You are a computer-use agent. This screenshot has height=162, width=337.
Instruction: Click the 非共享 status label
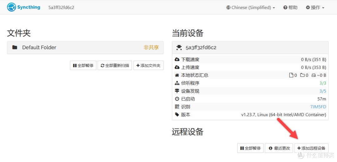tap(151, 48)
